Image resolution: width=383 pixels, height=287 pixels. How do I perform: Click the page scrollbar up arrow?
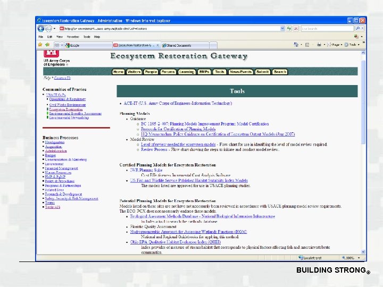coord(363,53)
